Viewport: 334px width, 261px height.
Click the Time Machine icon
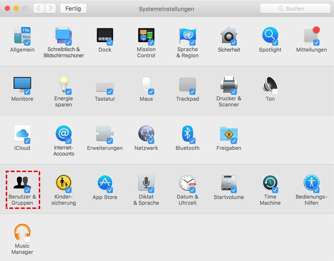(270, 183)
